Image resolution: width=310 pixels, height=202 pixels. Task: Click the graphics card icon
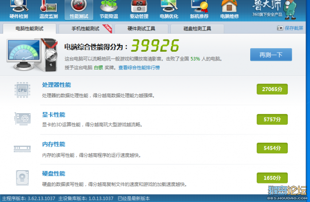click(x=23, y=119)
